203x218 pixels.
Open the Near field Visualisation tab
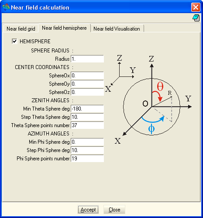tap(117, 29)
